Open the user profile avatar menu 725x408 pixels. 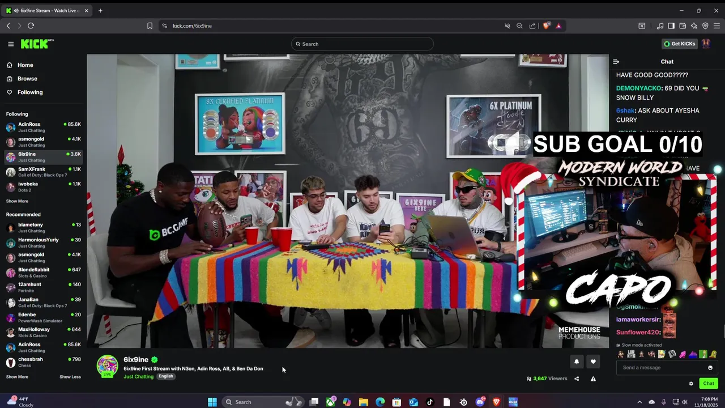[706, 44]
